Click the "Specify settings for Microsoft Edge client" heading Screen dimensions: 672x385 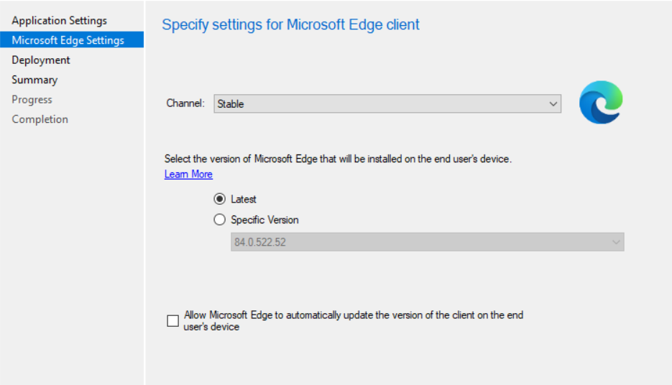pyautogui.click(x=290, y=24)
